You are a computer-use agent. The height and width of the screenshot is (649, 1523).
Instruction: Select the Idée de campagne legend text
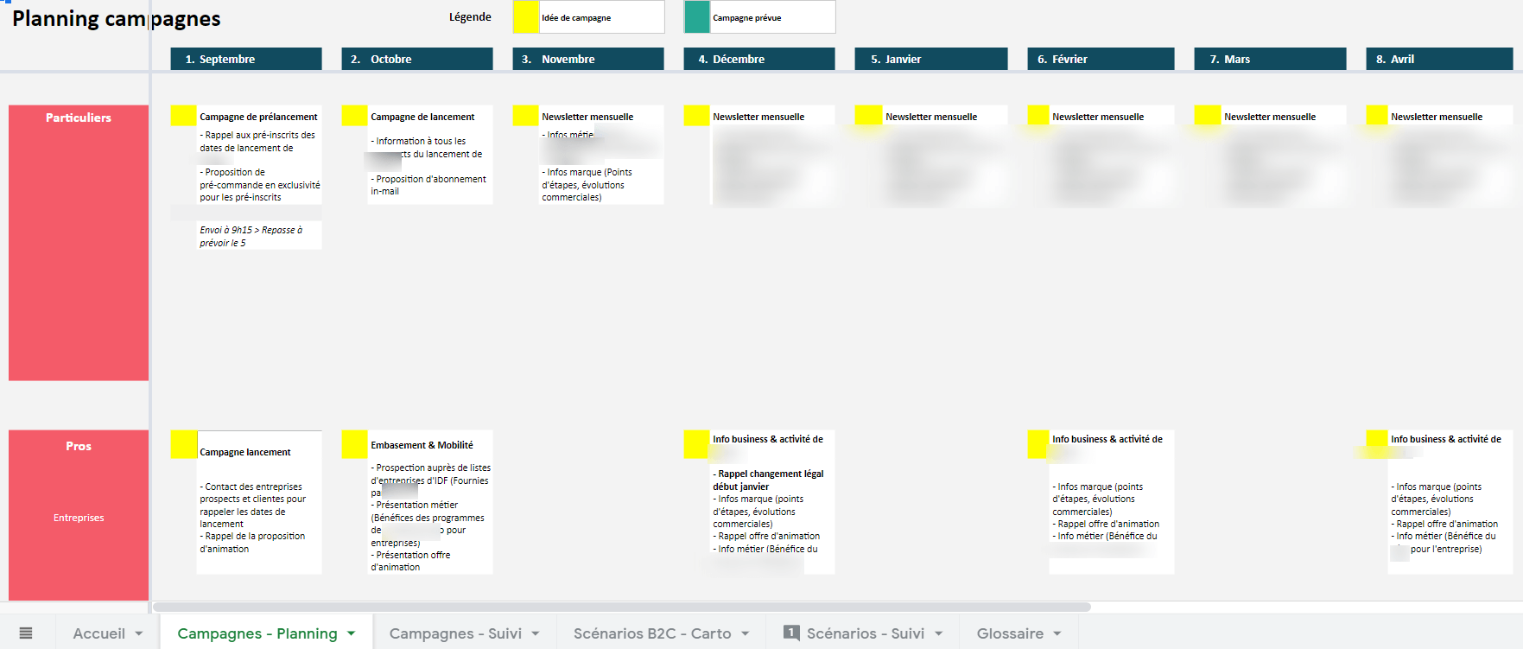576,17
